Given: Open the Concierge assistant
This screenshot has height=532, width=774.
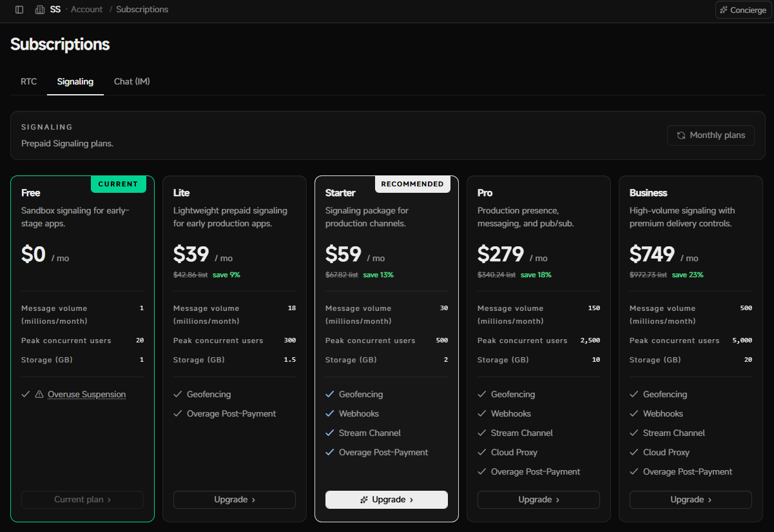Looking at the screenshot, I should click(x=743, y=10).
